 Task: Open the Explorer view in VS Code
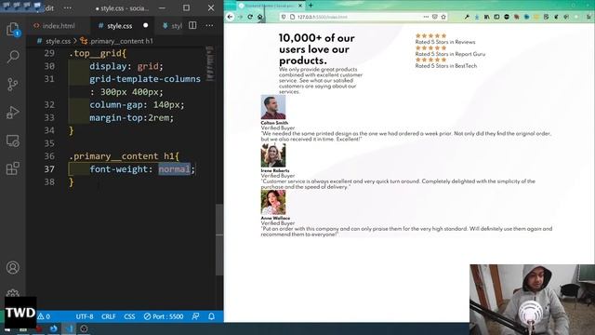click(x=12, y=29)
